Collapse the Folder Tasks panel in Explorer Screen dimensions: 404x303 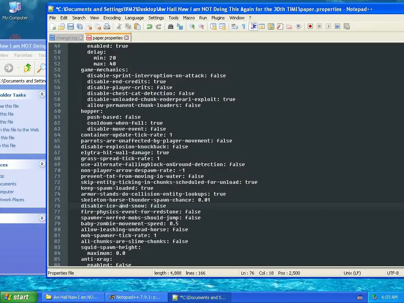(x=42, y=94)
